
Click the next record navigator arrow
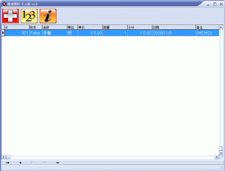33,163
